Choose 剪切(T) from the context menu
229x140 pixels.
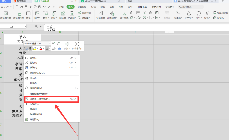point(52,63)
